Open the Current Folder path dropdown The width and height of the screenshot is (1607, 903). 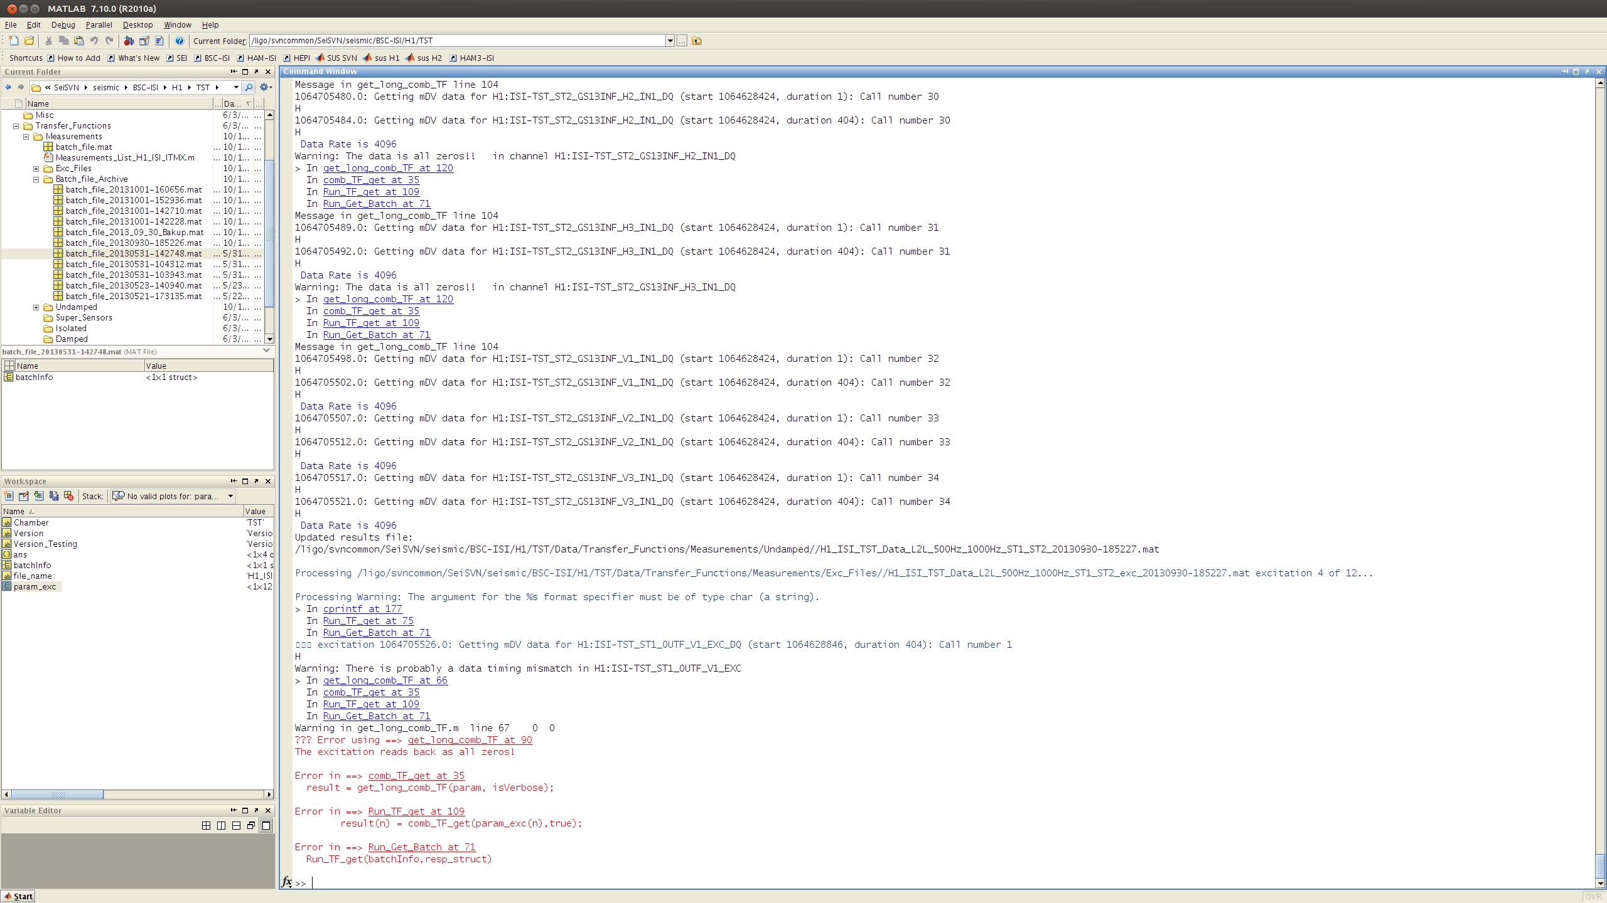[670, 41]
